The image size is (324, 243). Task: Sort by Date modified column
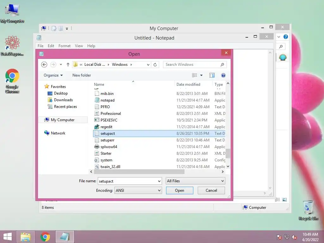tap(188, 84)
